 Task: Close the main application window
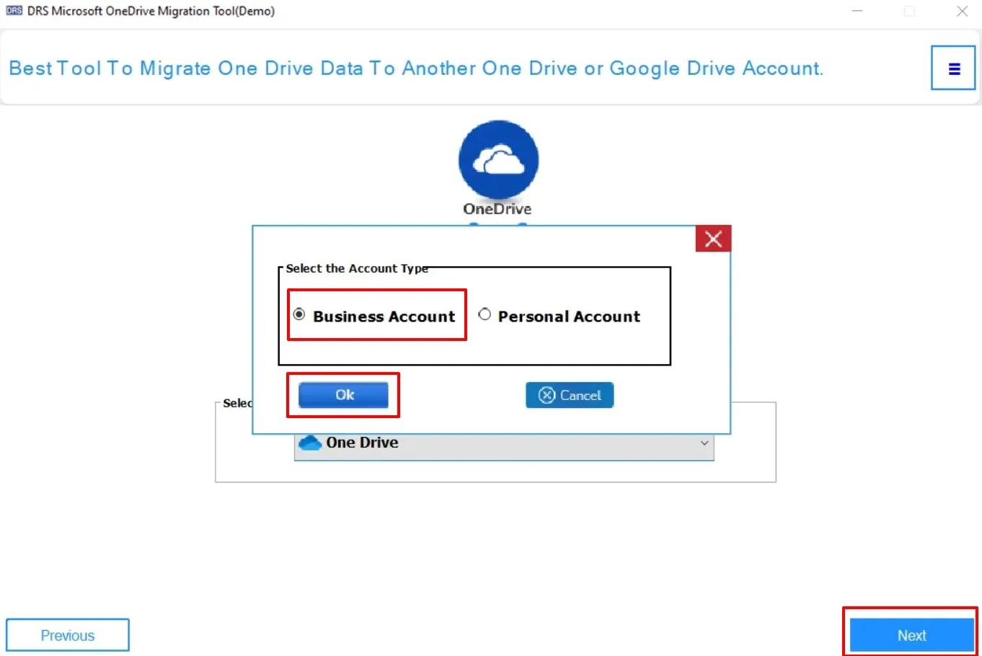[962, 11]
